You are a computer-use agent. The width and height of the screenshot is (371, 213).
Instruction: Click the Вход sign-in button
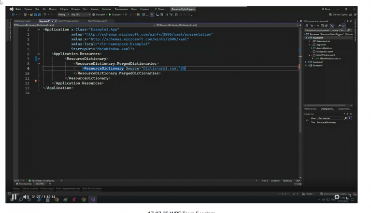pos(326,9)
